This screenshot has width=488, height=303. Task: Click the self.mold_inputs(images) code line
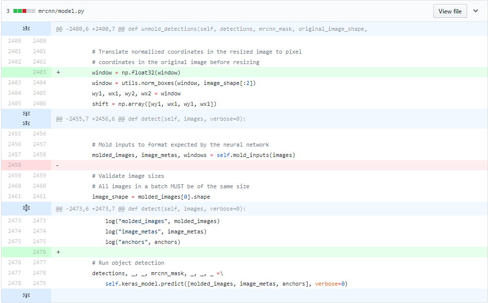point(193,155)
